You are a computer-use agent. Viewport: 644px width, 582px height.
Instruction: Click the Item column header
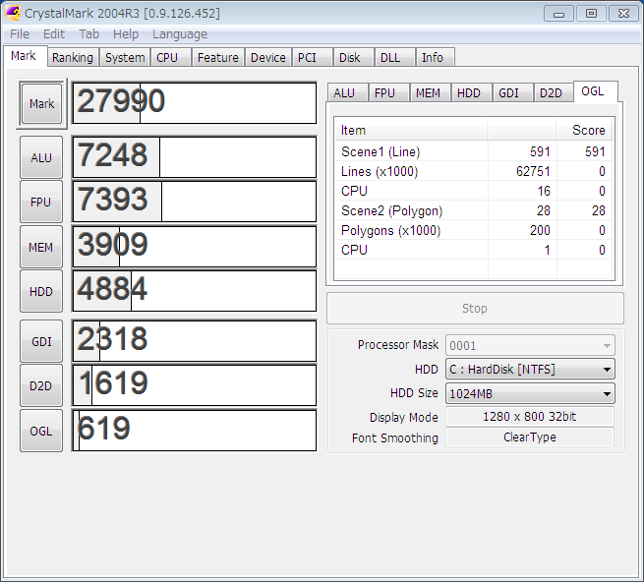point(411,130)
